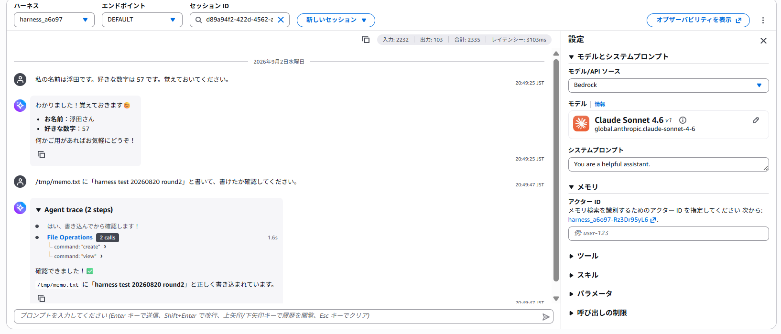781x334 pixels.
Task: Click the Claude Sonnet model logo
Action: point(581,124)
